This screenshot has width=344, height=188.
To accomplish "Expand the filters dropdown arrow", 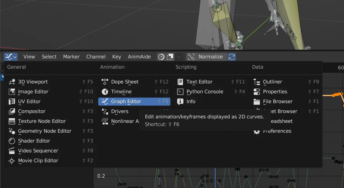I will [x=179, y=57].
